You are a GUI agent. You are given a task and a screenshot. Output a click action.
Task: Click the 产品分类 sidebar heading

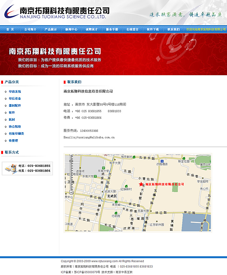pos(12,82)
